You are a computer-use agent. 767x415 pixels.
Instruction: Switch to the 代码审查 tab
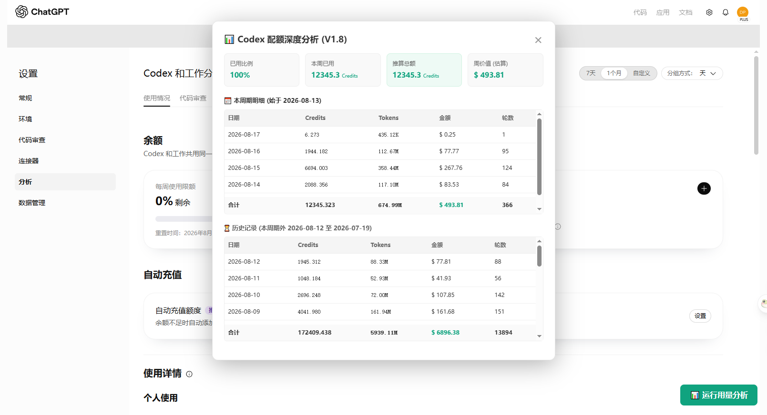pos(193,98)
